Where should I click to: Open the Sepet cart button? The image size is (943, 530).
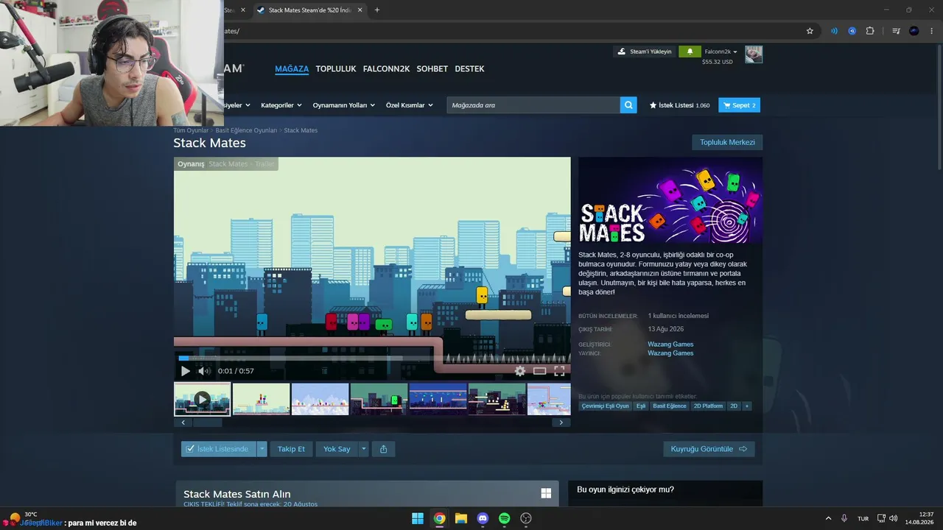[x=739, y=105]
